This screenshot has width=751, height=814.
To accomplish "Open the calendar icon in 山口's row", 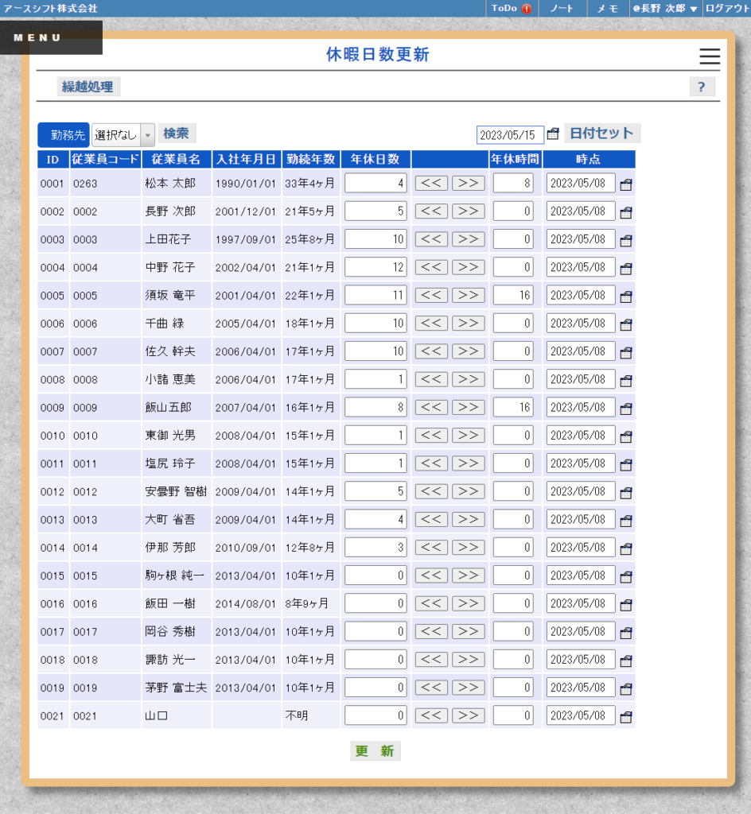I will (625, 716).
